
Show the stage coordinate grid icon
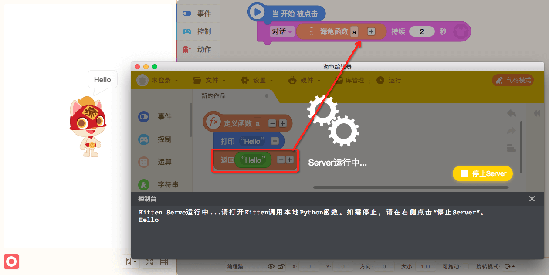click(164, 262)
